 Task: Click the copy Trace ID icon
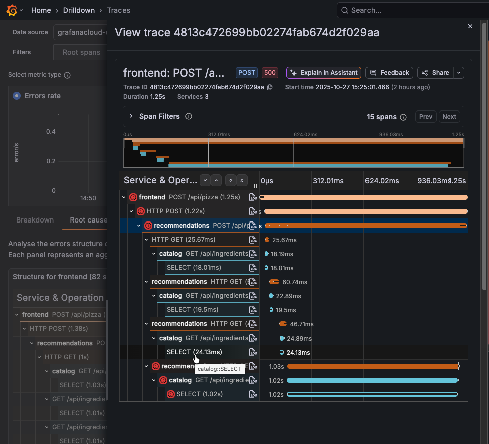270,87
